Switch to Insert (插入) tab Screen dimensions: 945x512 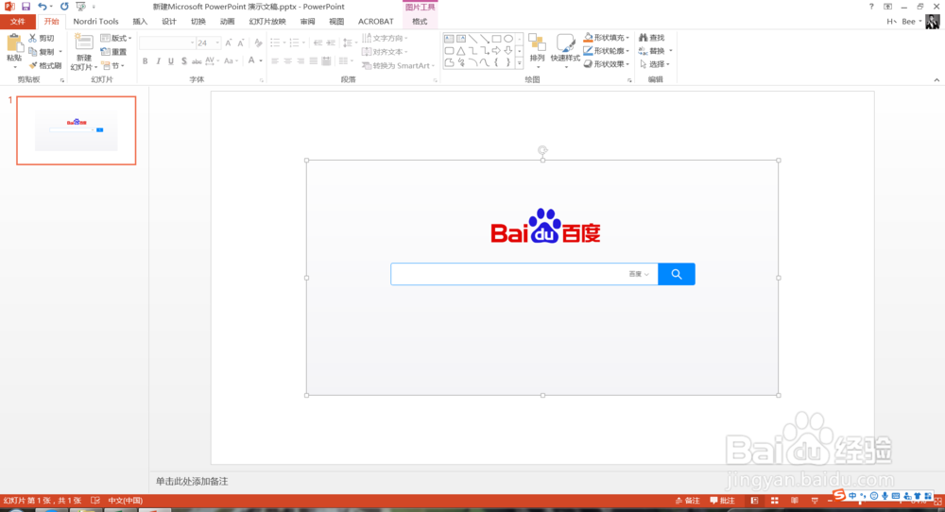[x=140, y=22]
